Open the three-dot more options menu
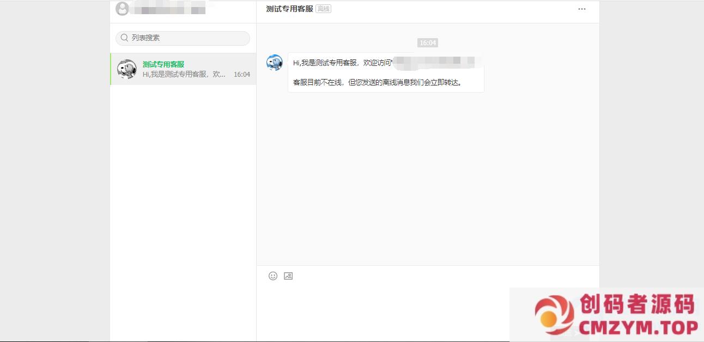This screenshot has height=342, width=704. point(582,9)
